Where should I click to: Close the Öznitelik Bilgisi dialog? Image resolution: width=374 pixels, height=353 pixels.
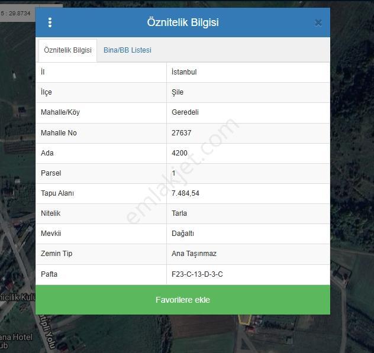point(318,22)
